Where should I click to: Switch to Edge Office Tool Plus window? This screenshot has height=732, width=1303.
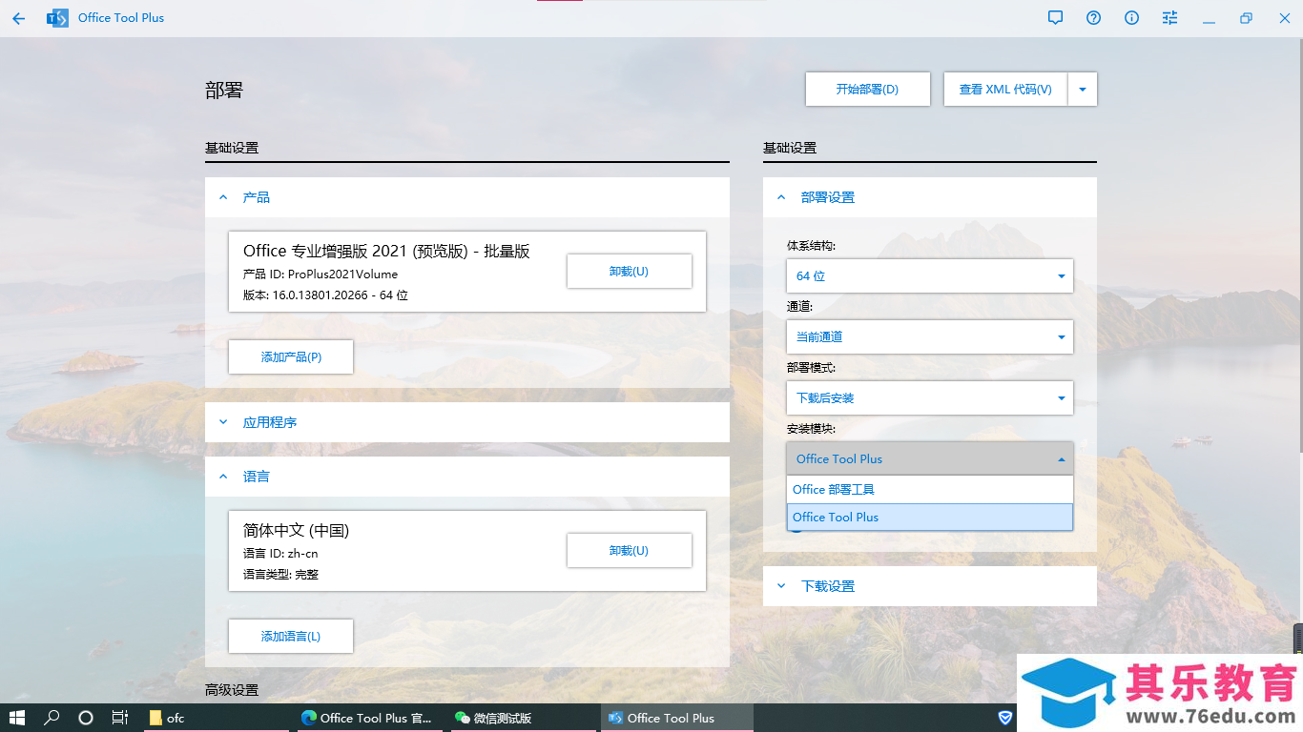369,718
